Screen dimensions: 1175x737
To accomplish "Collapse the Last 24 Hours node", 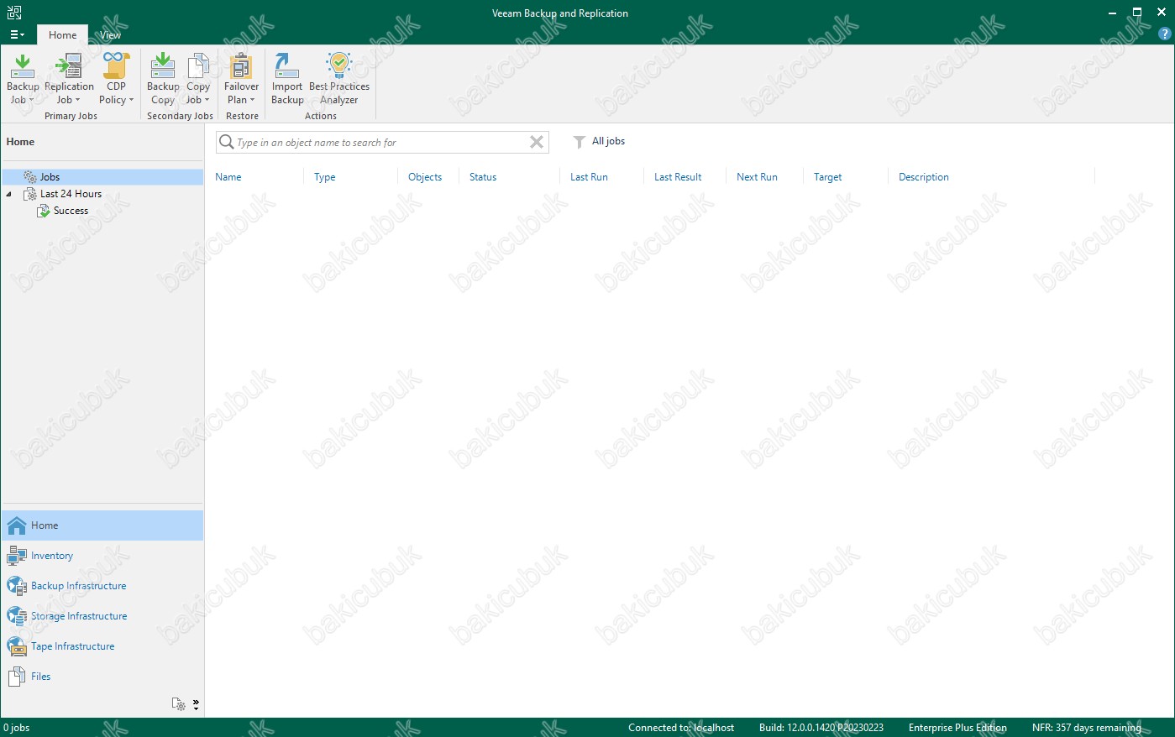I will pos(9,194).
